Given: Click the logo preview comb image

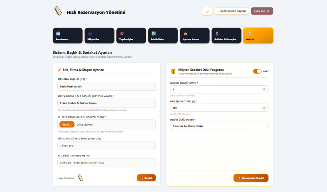Looking at the screenshot, I should [80, 178].
